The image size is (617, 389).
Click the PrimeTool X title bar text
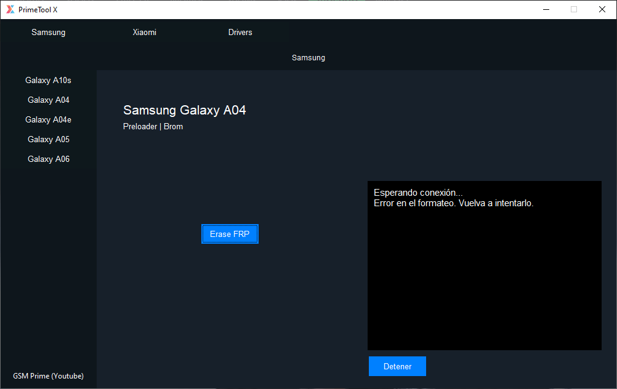click(x=38, y=9)
